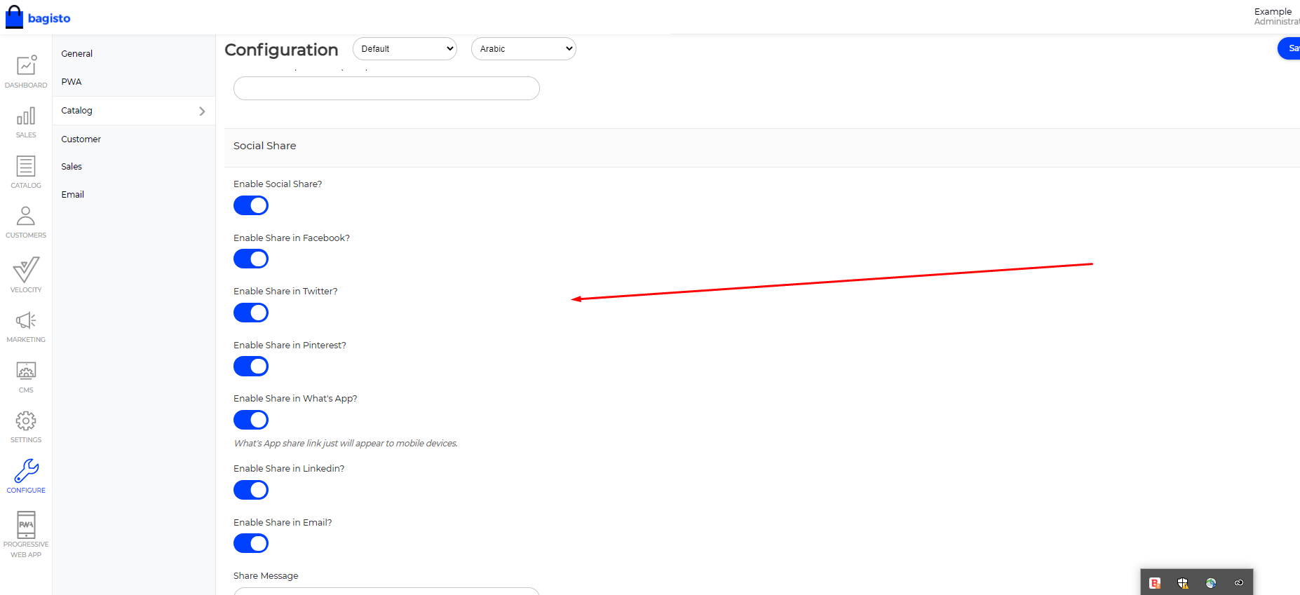This screenshot has width=1300, height=595.
Task: Click the Share Message input field
Action: pos(386,591)
